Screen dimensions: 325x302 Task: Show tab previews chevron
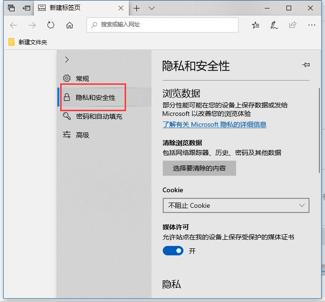point(152,8)
